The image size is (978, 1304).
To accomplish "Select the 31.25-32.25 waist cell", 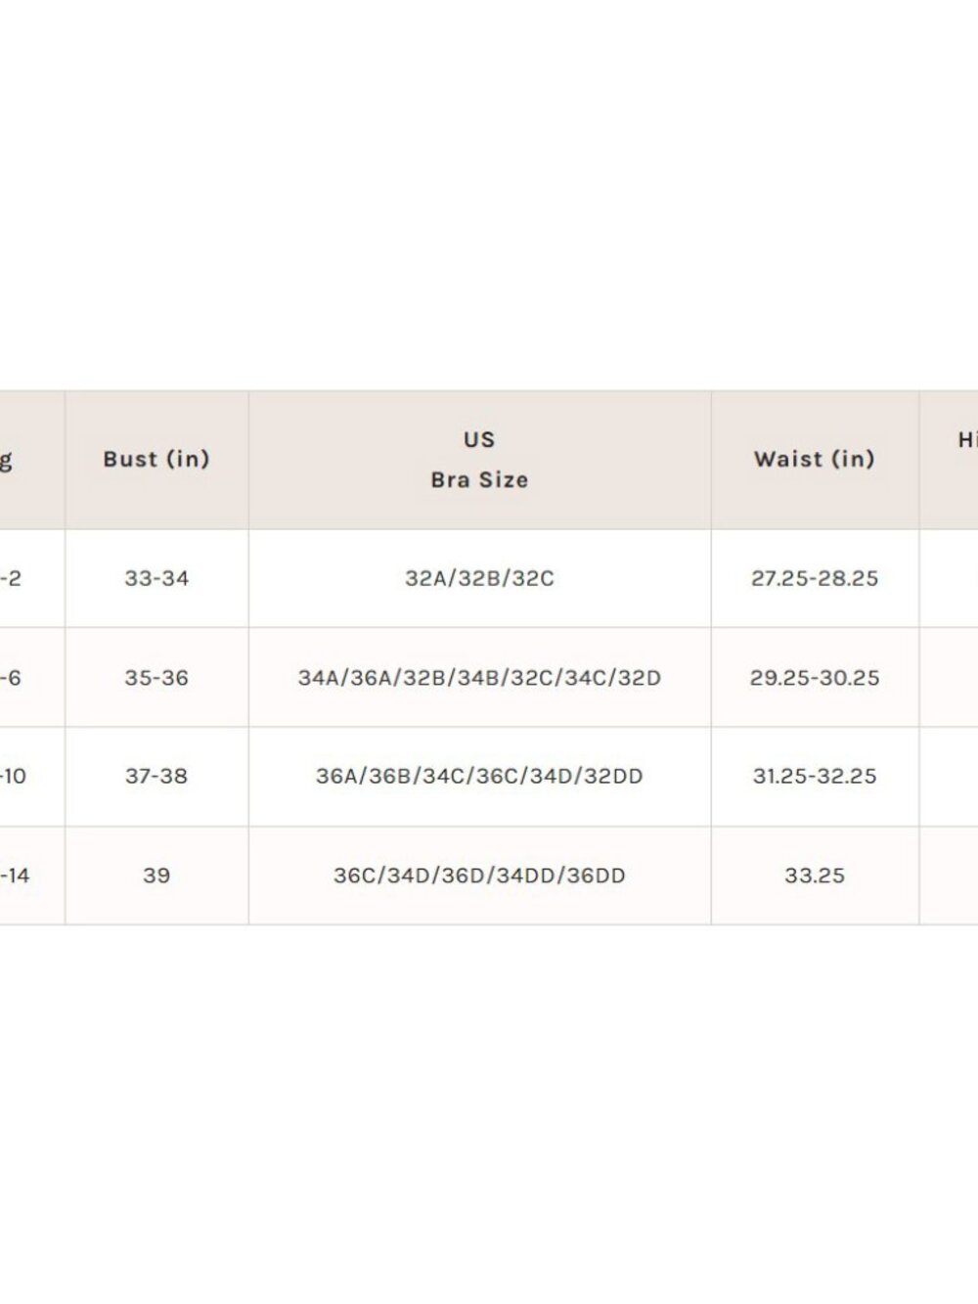I will click(x=815, y=776).
